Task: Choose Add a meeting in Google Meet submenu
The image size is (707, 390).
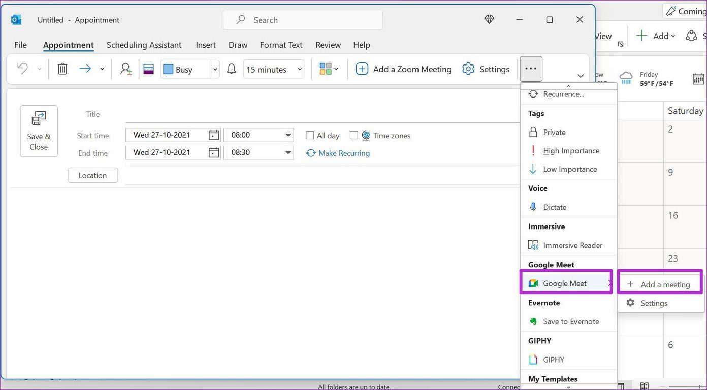Action: (660, 284)
